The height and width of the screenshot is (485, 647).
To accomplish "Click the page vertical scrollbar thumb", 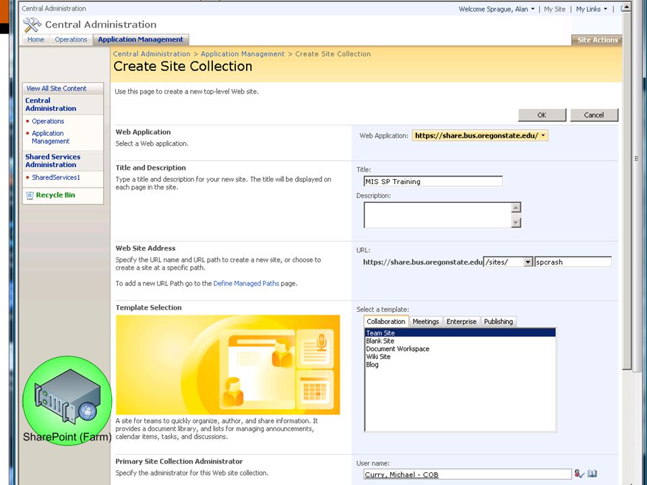I will [627, 190].
